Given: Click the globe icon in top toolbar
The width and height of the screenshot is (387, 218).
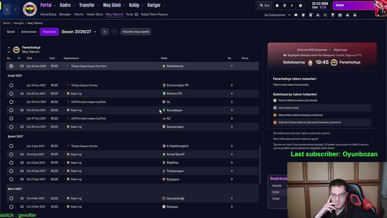Looking at the screenshot, I should 285,5.
